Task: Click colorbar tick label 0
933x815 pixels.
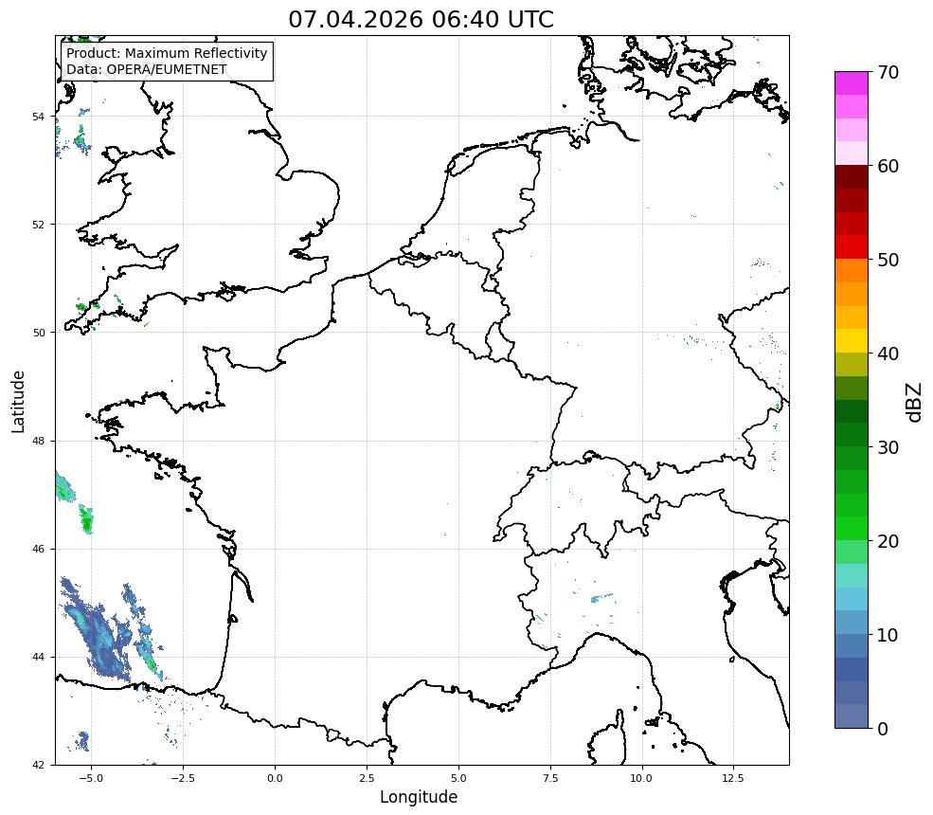Action: pyautogui.click(x=883, y=729)
